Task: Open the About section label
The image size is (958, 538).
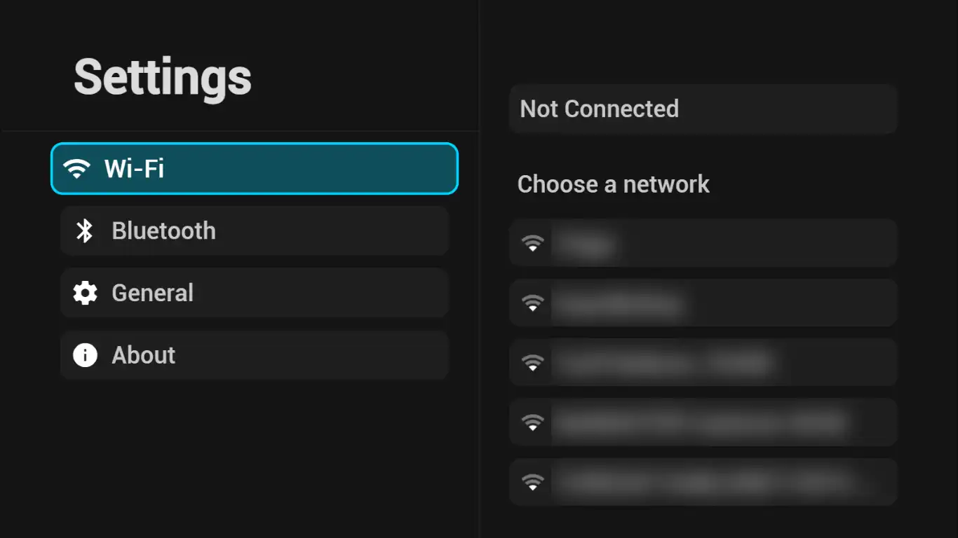Action: click(143, 355)
